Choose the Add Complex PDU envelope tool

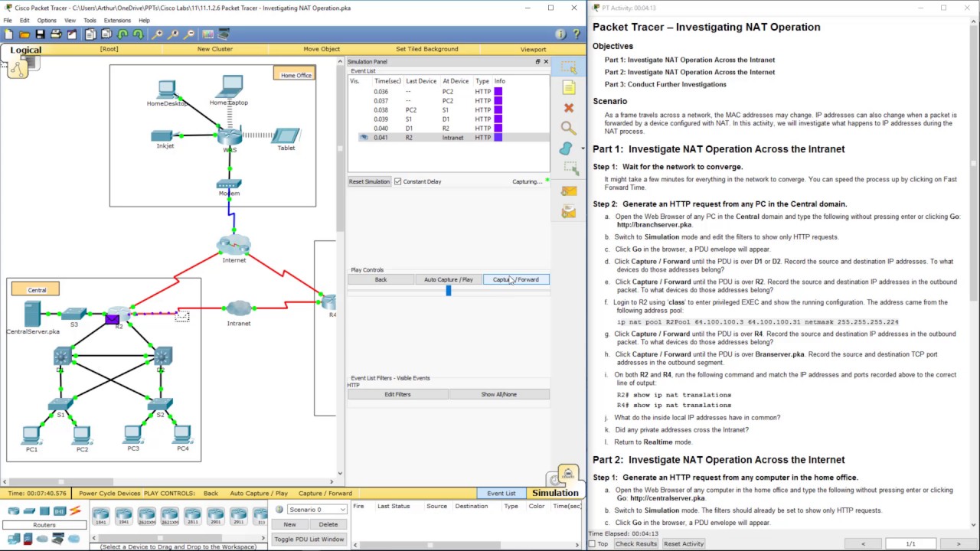(x=568, y=213)
